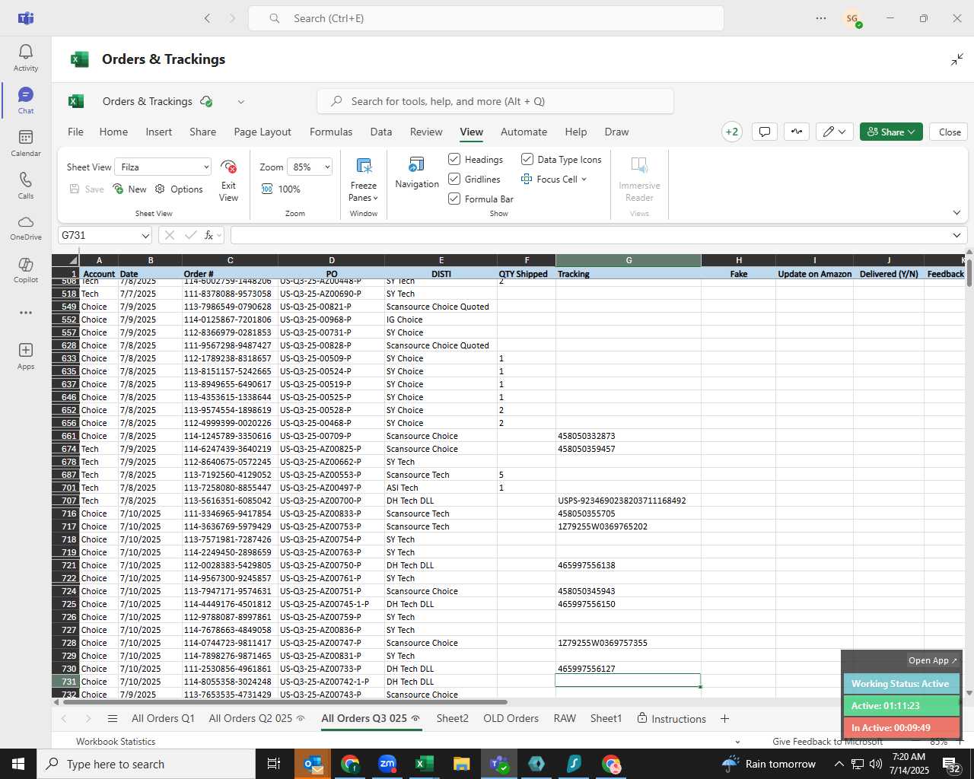
Task: Click the Comments icon
Action: (x=765, y=132)
